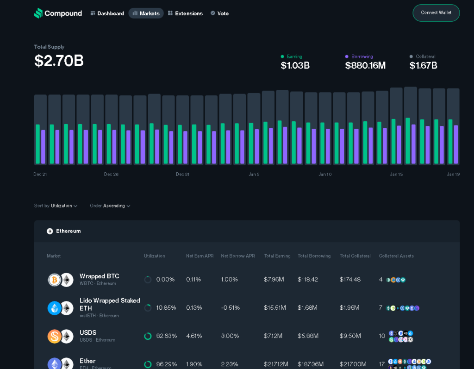Image resolution: width=474 pixels, height=369 pixels.
Task: Click the Extensions blocks icon
Action: click(170, 13)
